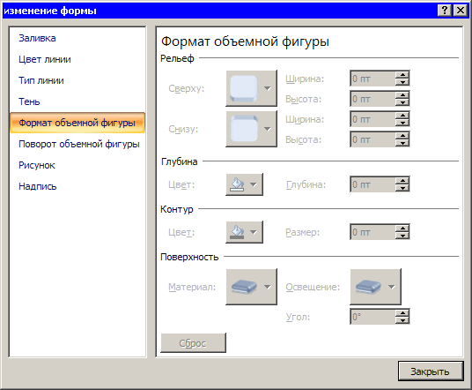This screenshot has width=472, height=390.
Task: Open help with the question mark button
Action: (x=445, y=11)
